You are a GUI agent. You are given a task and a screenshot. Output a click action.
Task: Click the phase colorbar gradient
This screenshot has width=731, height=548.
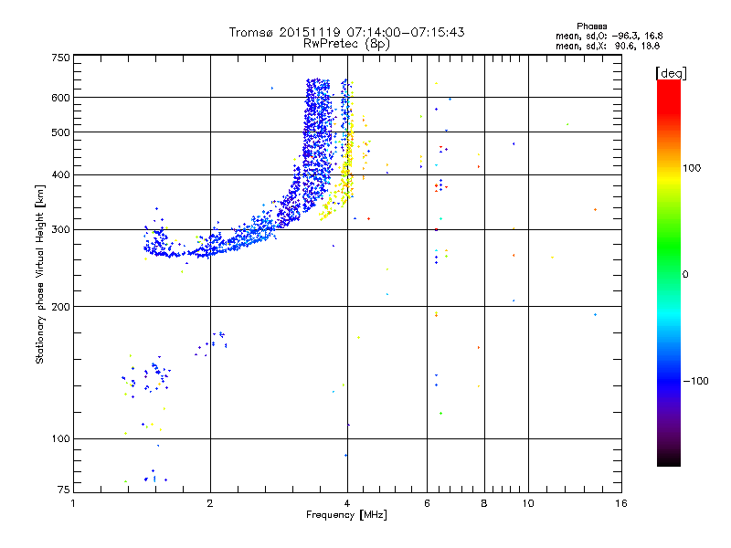[669, 272]
